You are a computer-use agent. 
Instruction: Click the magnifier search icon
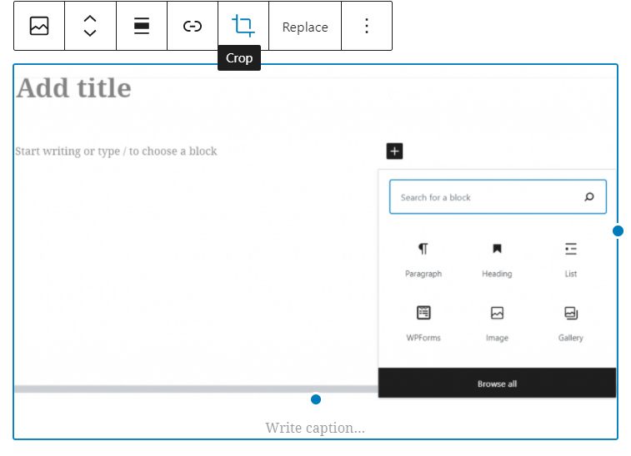[589, 197]
